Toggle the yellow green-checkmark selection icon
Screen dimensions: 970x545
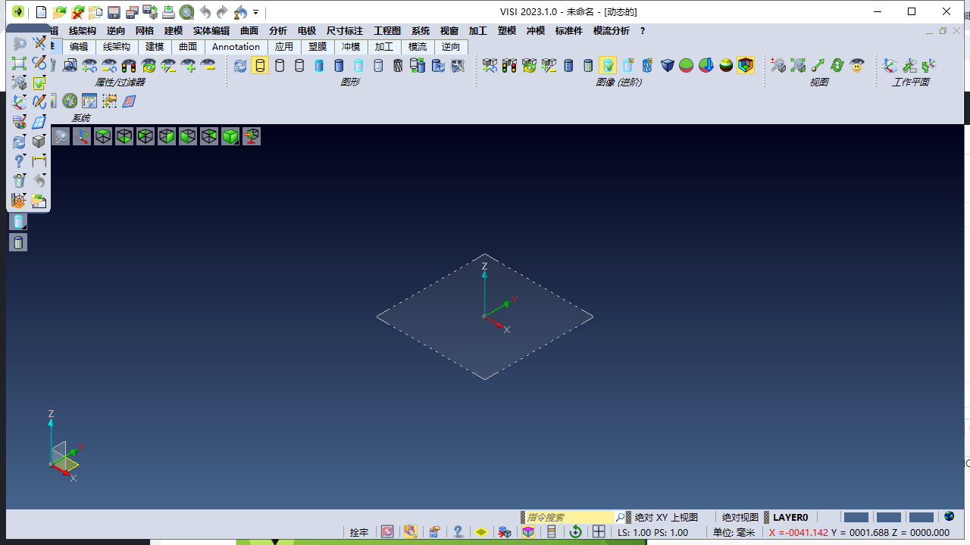(x=39, y=82)
